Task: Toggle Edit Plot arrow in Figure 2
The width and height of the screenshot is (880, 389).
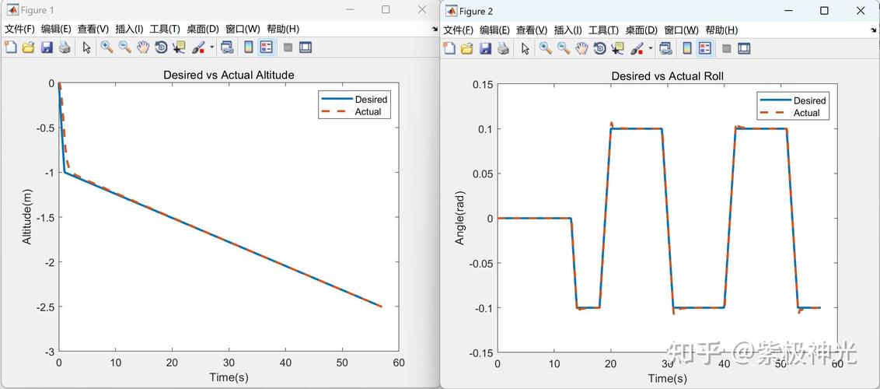Action: click(526, 48)
